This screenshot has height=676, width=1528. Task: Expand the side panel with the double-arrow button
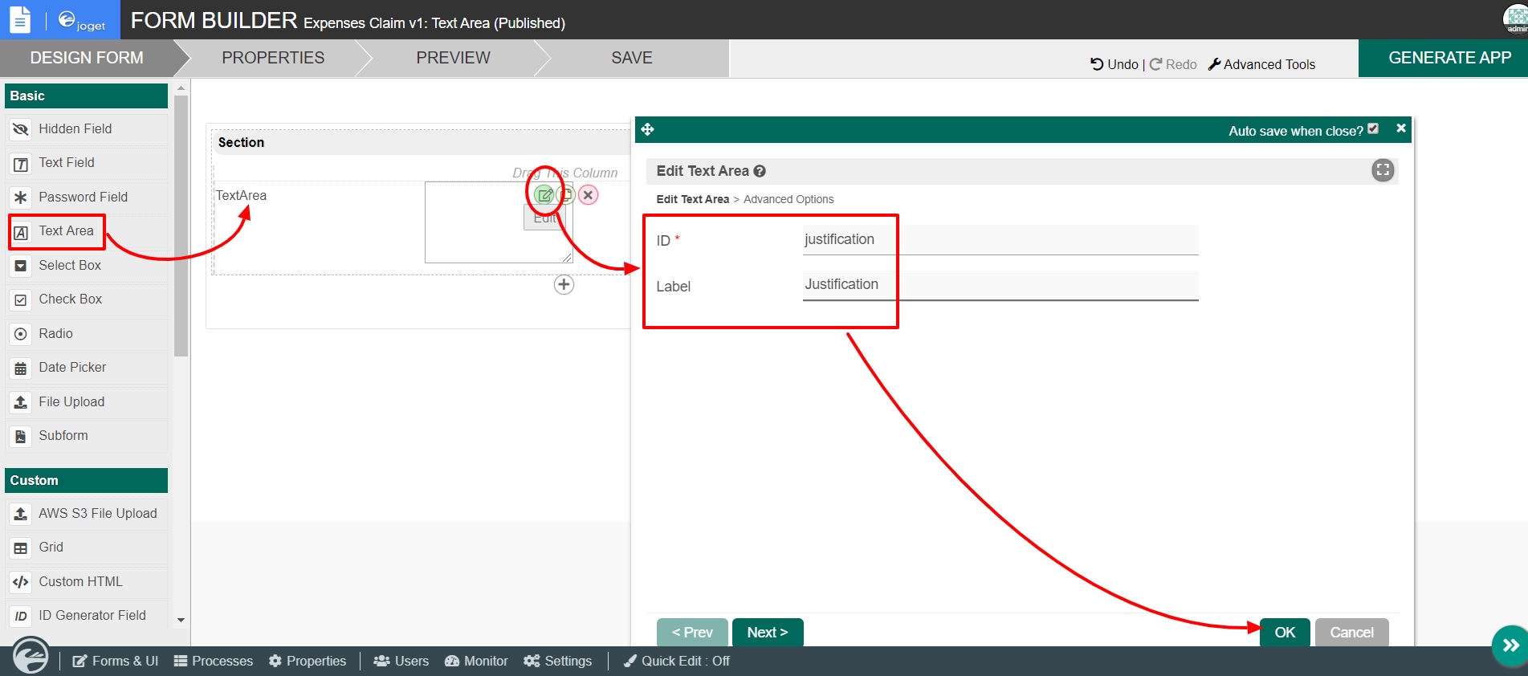point(1510,645)
